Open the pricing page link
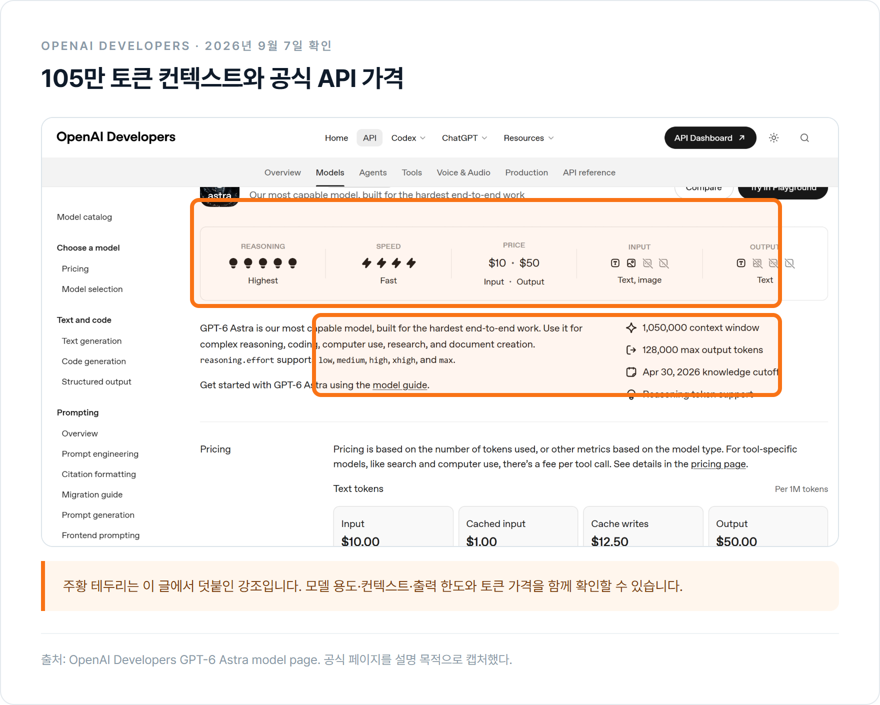880x705 pixels. tap(718, 464)
